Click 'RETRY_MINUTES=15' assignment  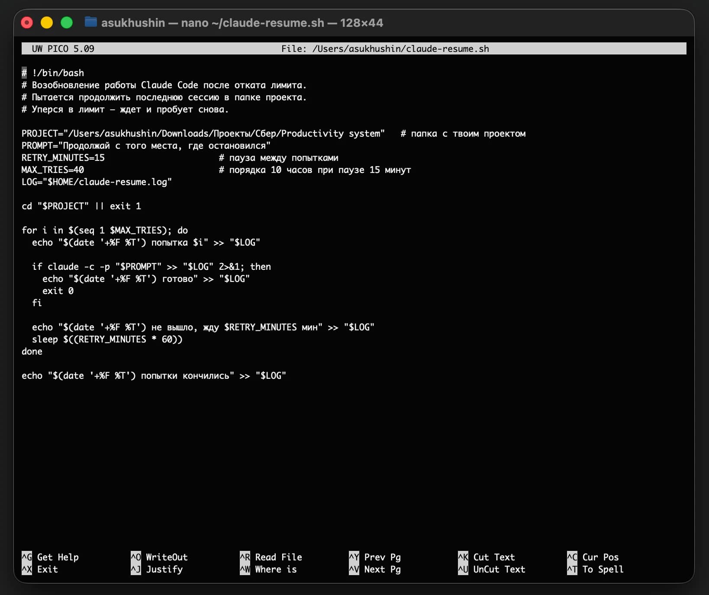(x=63, y=158)
